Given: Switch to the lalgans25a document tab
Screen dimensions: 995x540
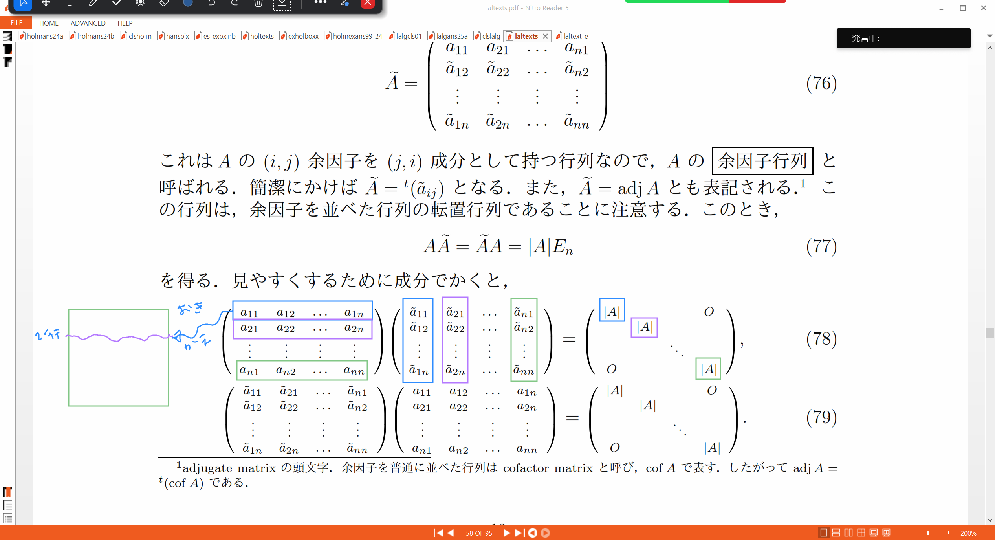Looking at the screenshot, I should [x=448, y=36].
